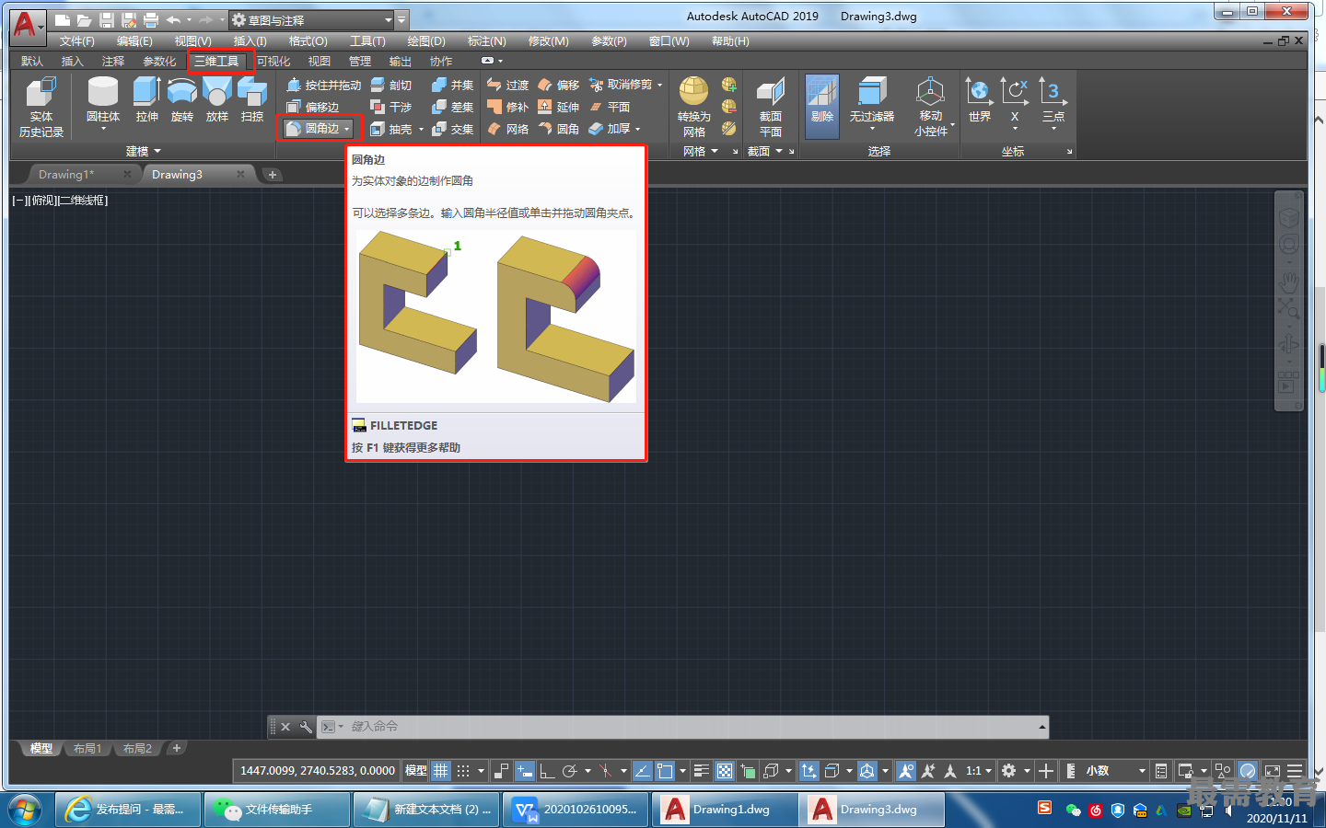The image size is (1326, 828).
Task: Click the Undo arrow icon
Action: click(173, 19)
